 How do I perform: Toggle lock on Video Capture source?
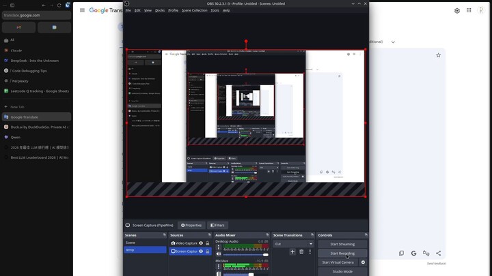coord(208,243)
